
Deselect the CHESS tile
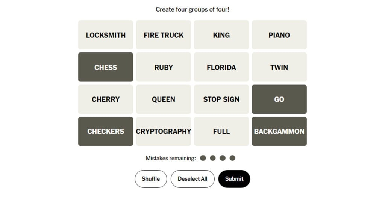point(105,67)
